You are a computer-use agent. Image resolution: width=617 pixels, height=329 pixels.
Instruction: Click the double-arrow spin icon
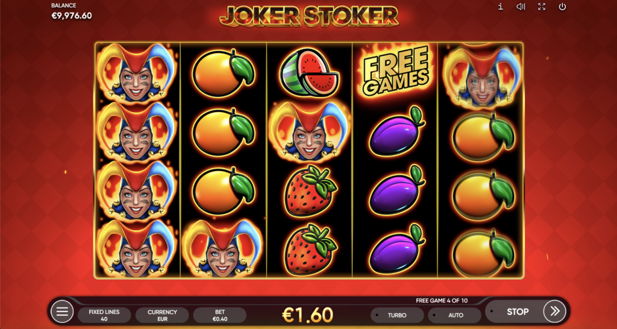(554, 312)
